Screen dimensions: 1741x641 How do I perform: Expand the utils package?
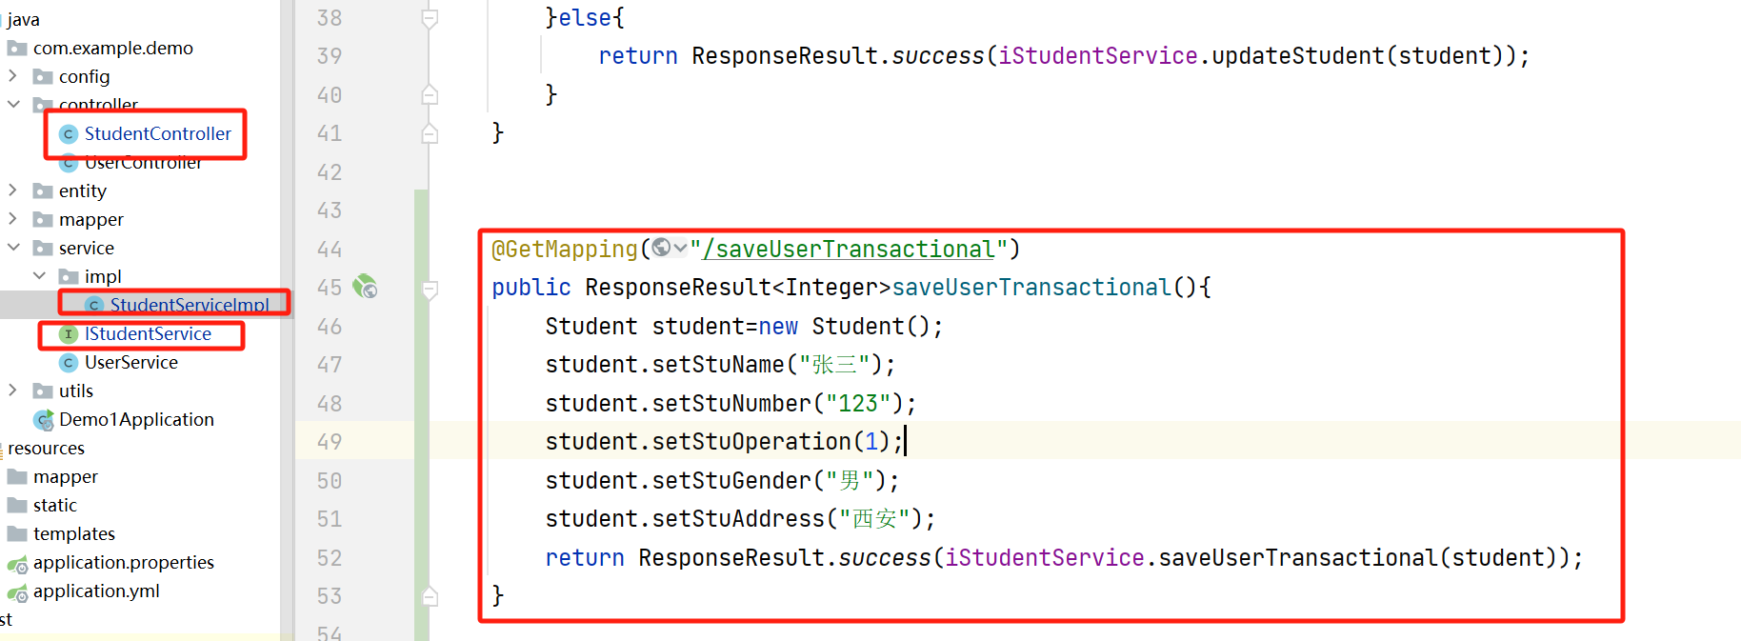[12, 390]
